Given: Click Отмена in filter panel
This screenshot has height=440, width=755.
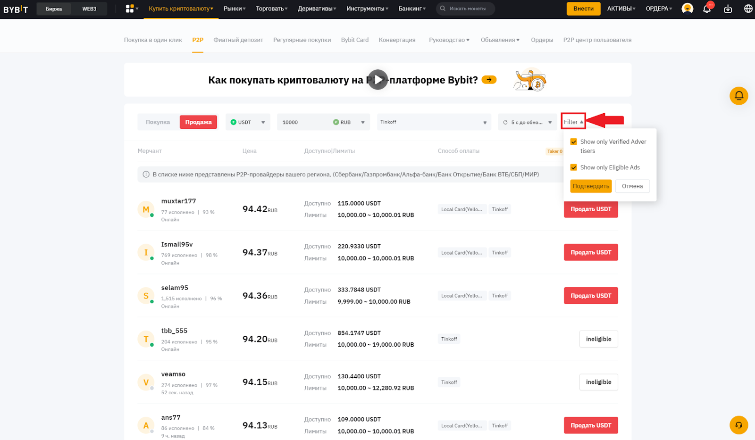Looking at the screenshot, I should point(632,186).
